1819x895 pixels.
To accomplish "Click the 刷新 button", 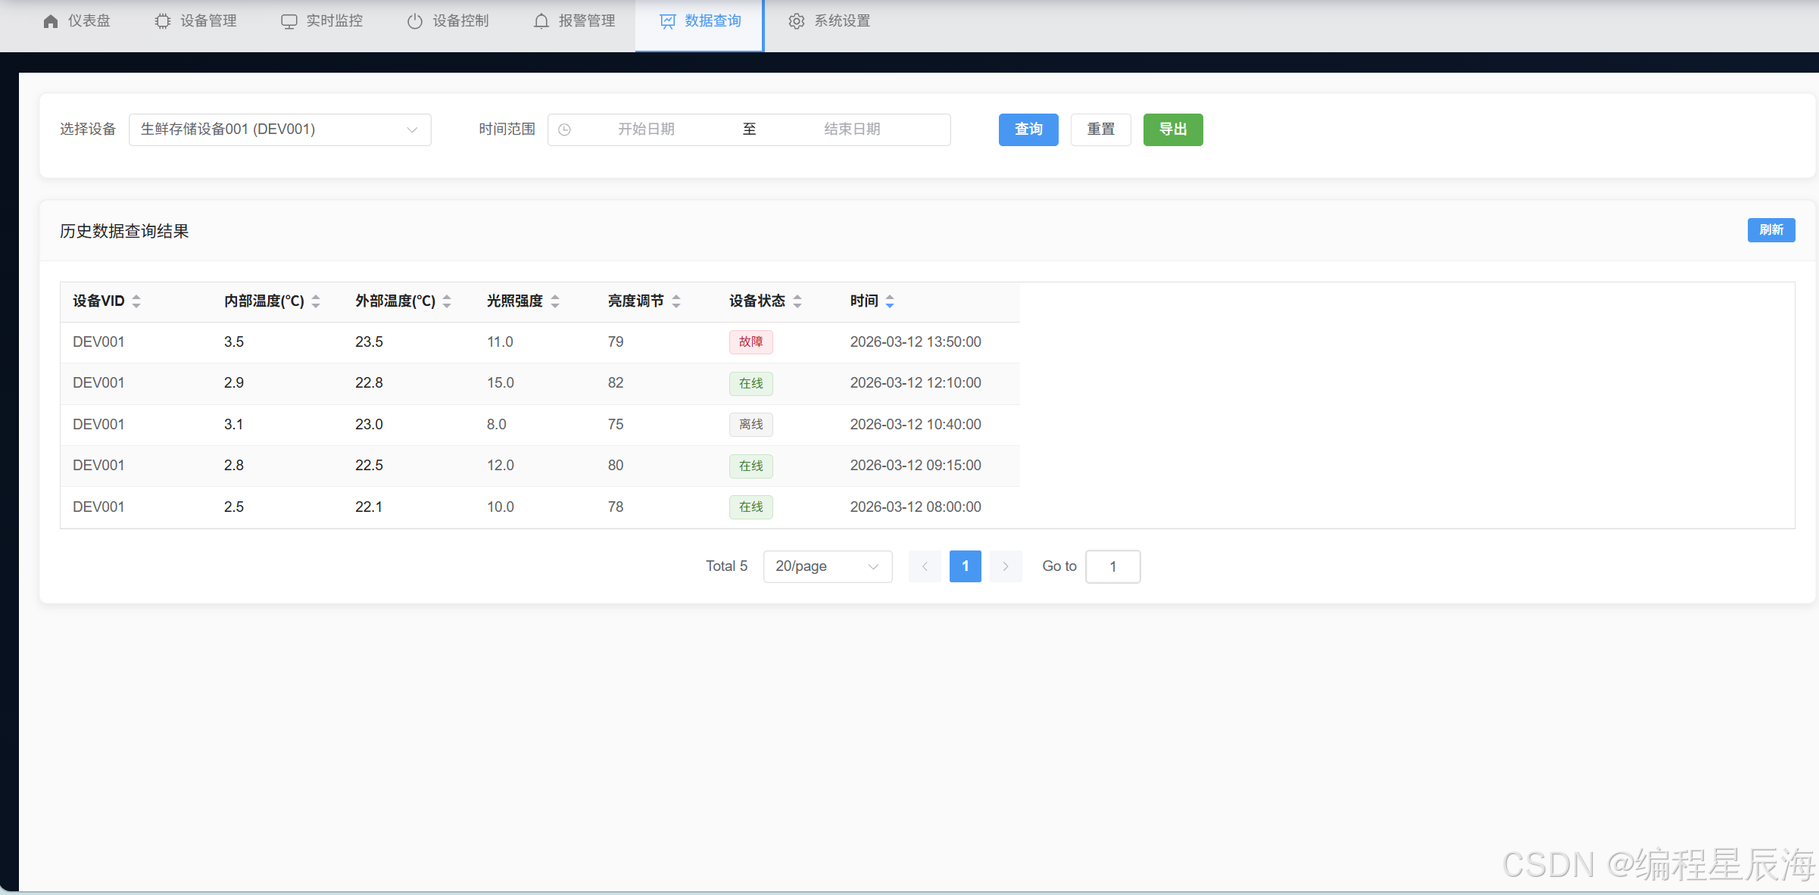I will 1771,229.
